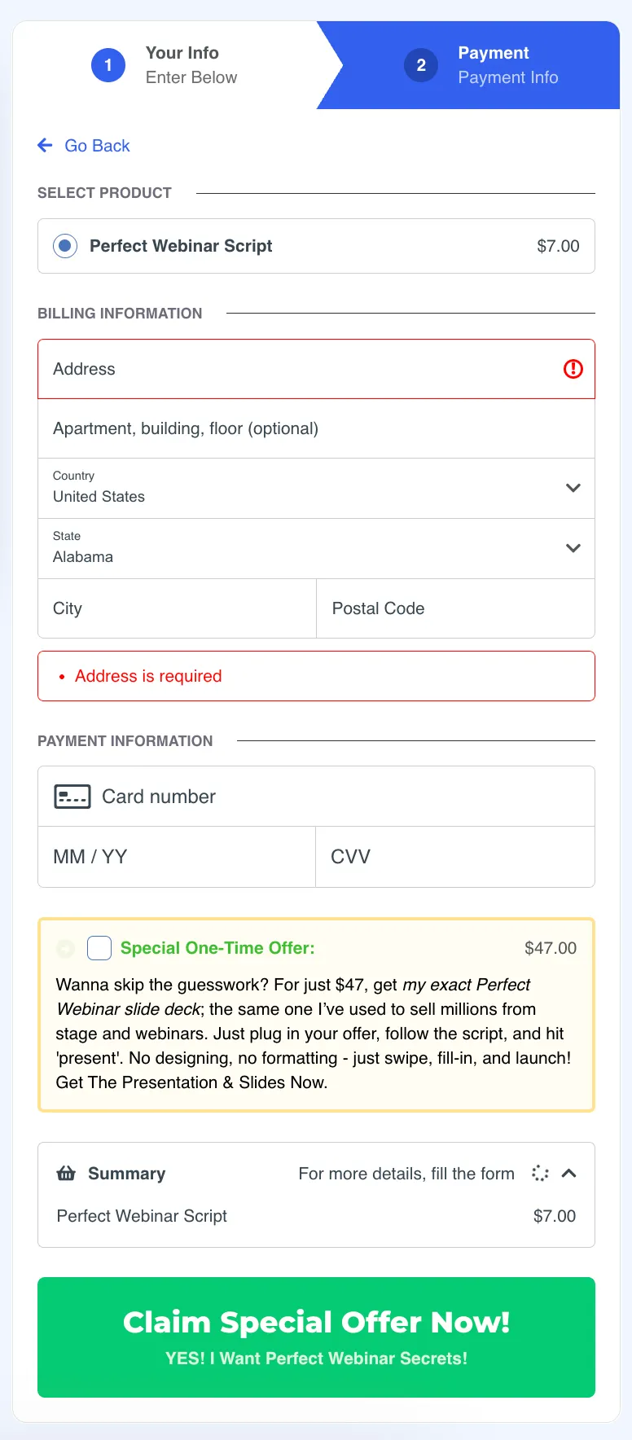The image size is (632, 1440).
Task: Open the Country dropdown
Action: point(316,489)
